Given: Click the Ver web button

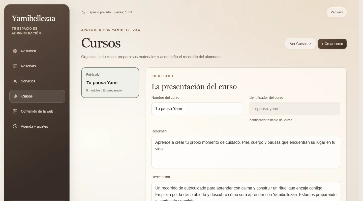Looking at the screenshot, I should point(337,12).
